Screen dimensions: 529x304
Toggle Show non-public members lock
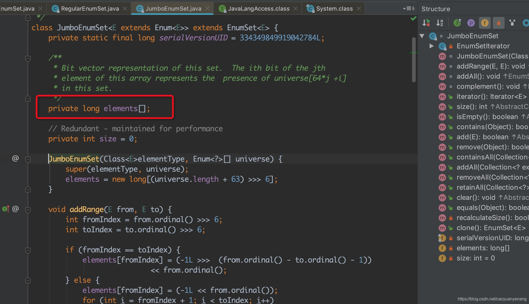(498, 23)
